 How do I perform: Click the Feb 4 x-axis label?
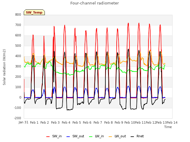[x=66, y=122]
